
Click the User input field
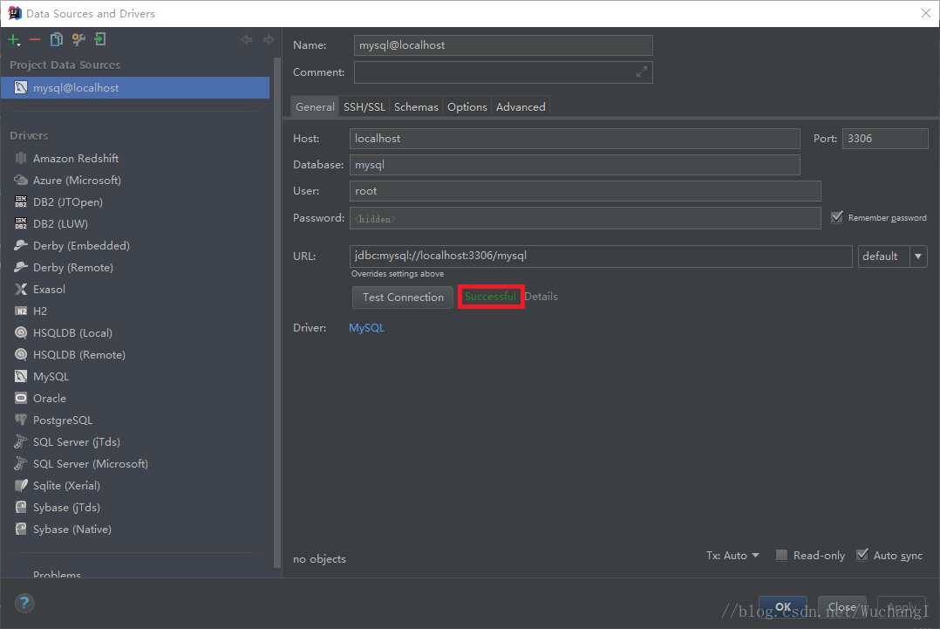pos(585,191)
